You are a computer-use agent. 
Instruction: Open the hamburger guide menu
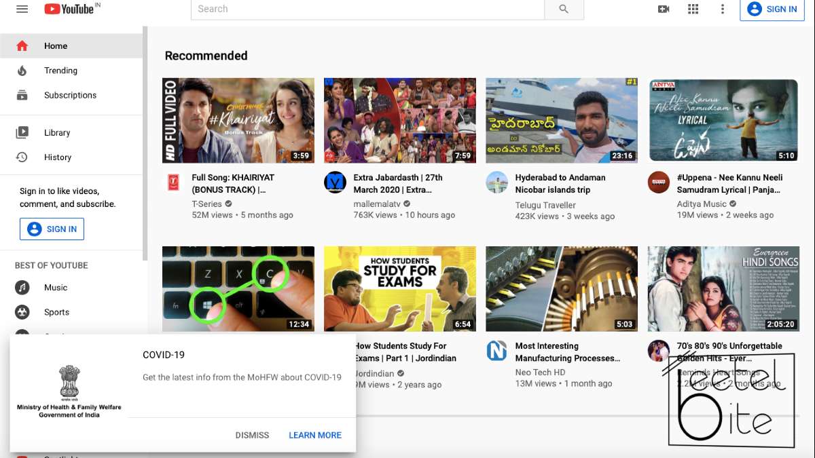click(x=22, y=9)
